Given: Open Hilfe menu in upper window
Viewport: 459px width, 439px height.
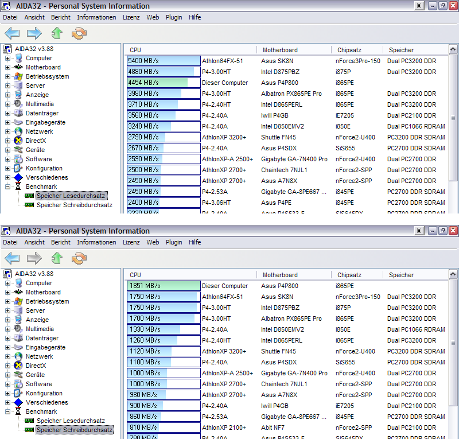Looking at the screenshot, I should coord(195,17).
